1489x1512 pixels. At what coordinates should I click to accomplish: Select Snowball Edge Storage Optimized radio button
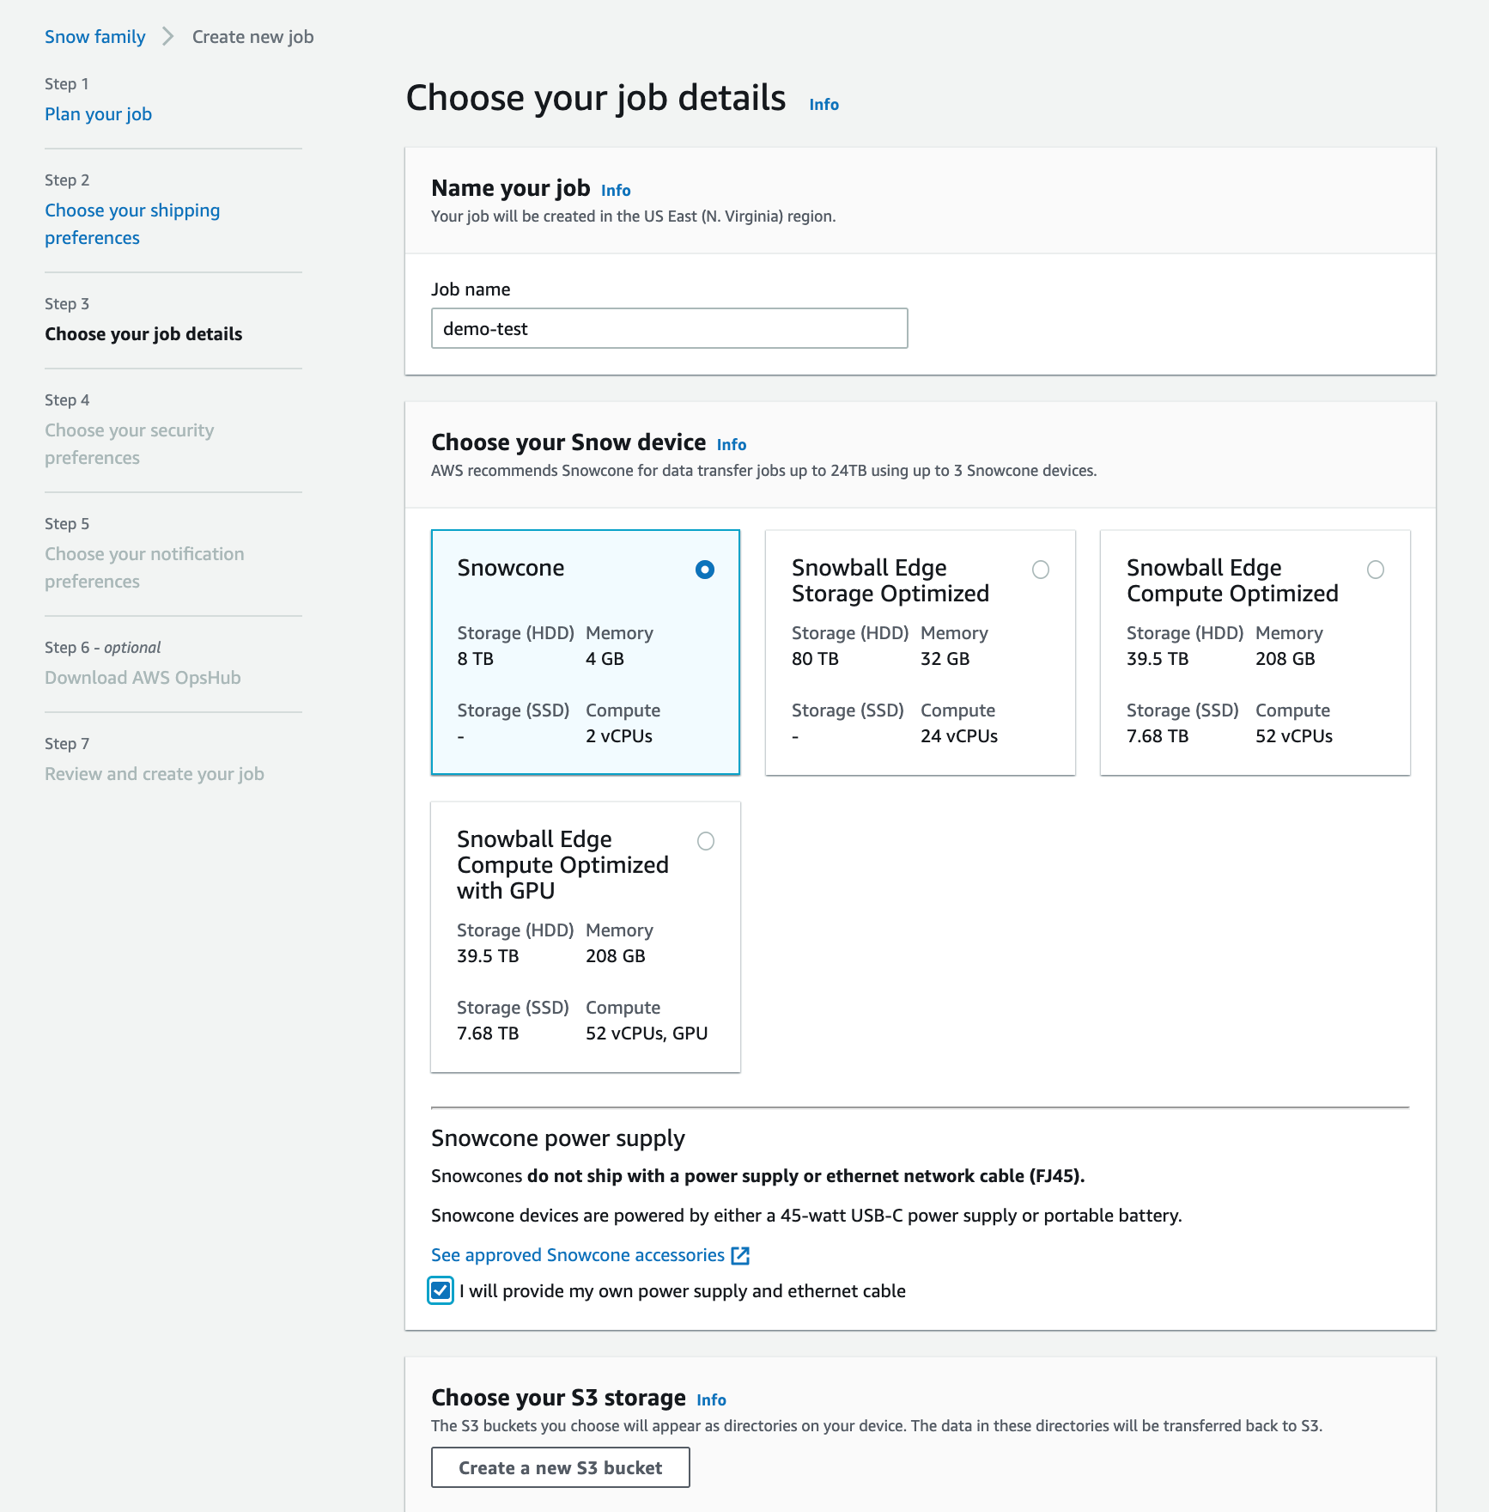point(1040,570)
